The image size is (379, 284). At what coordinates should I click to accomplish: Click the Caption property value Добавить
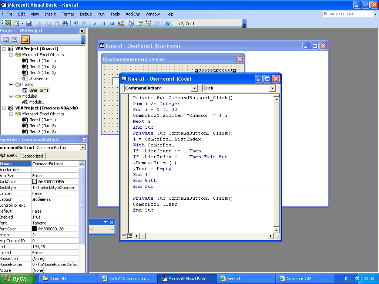coord(55,199)
